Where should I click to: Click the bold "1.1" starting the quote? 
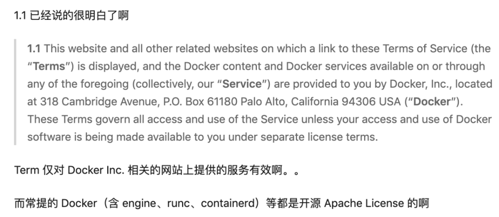pyautogui.click(x=34, y=48)
